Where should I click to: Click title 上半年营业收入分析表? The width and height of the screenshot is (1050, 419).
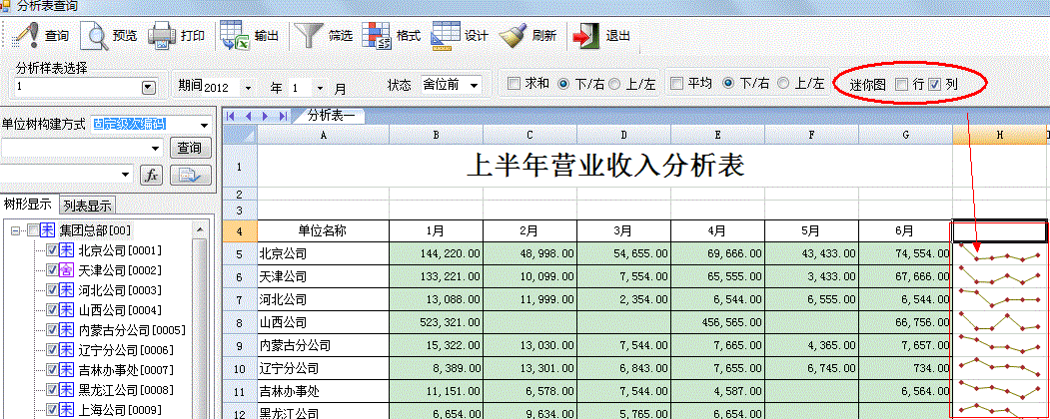tap(604, 165)
